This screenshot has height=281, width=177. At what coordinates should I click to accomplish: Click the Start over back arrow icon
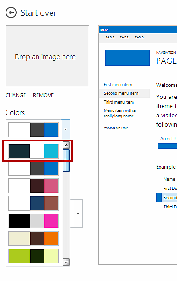pos(11,13)
